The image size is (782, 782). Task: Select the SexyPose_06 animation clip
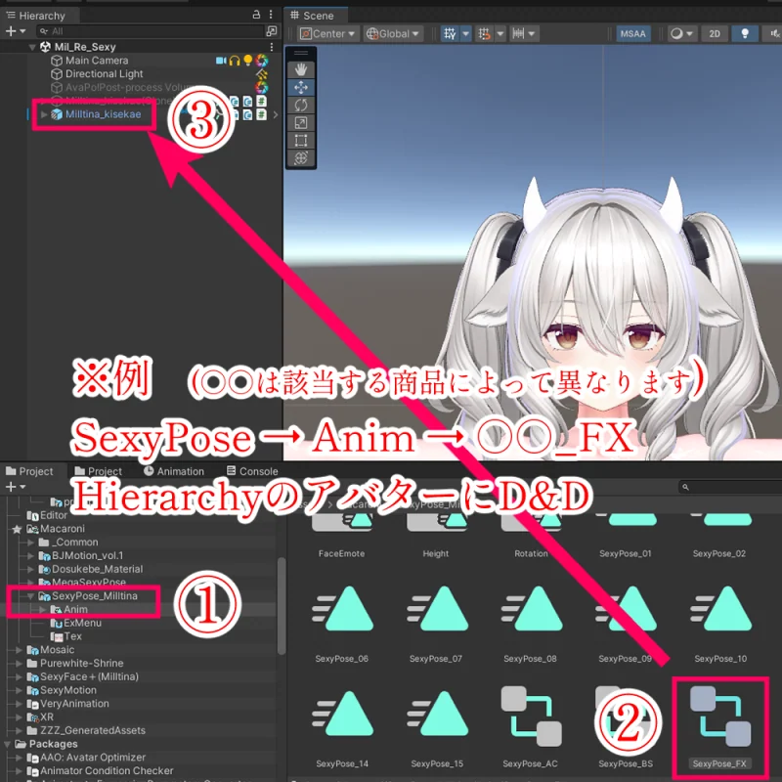point(341,624)
